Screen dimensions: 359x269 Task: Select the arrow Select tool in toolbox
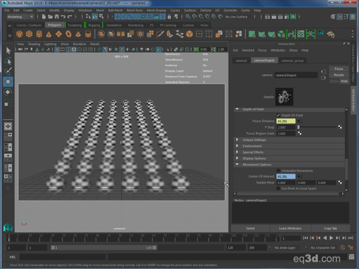coord(8,51)
